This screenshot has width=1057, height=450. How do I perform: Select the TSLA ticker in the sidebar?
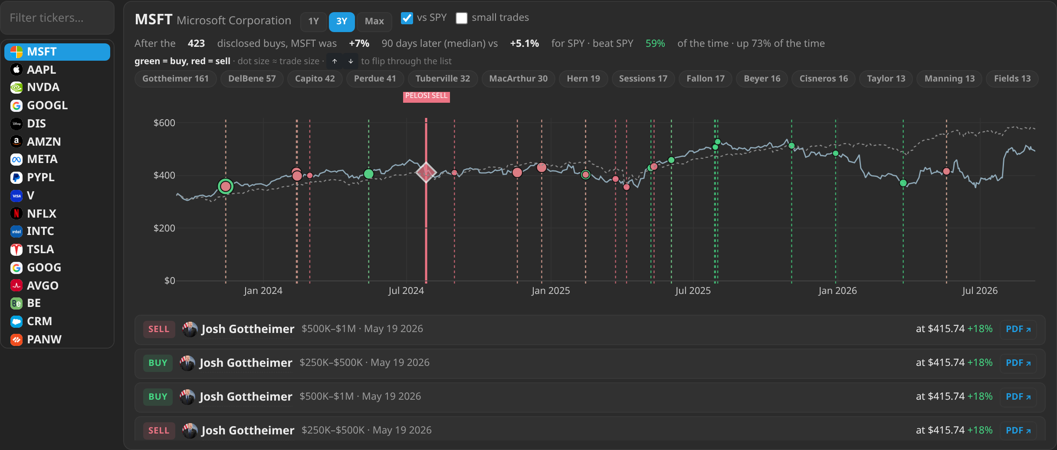tap(57, 249)
